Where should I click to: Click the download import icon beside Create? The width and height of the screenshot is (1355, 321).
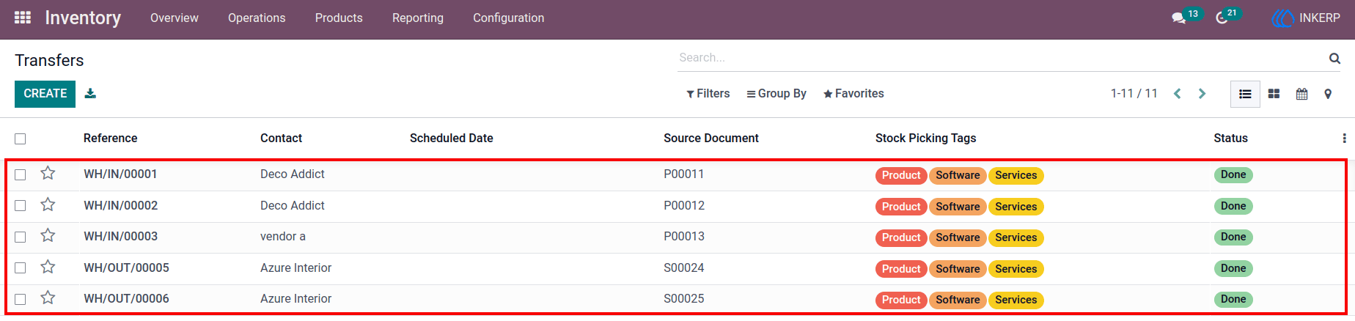(90, 94)
